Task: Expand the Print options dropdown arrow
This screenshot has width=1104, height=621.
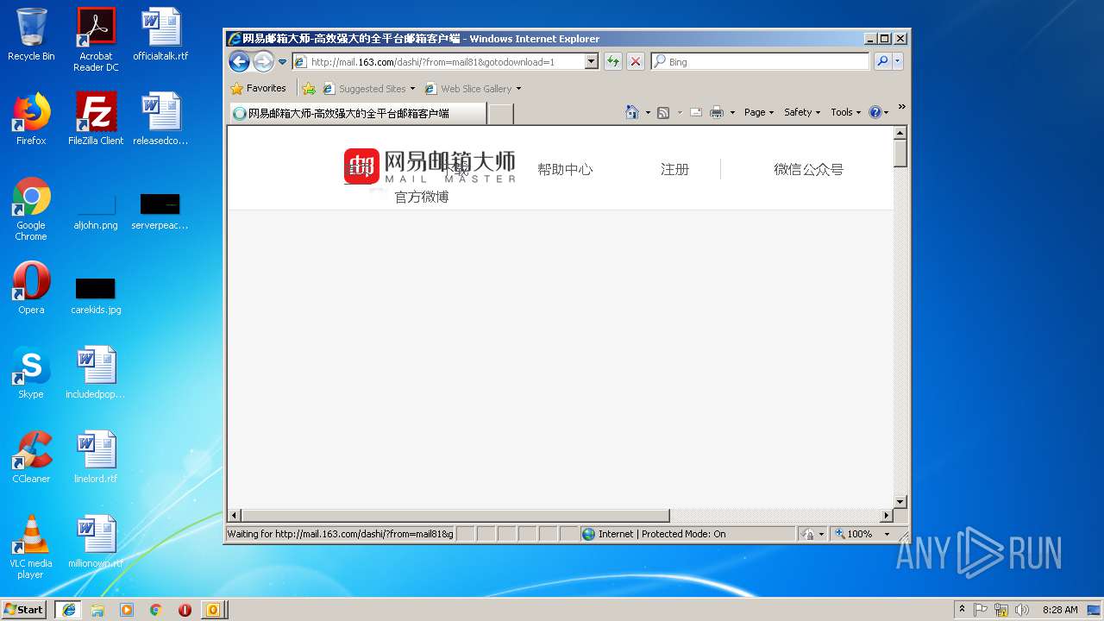Action: point(732,112)
